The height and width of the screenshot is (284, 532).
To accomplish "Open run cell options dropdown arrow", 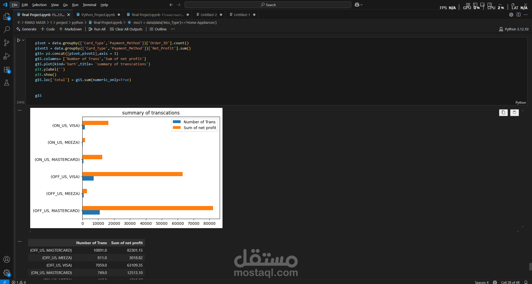I will (x=23, y=40).
